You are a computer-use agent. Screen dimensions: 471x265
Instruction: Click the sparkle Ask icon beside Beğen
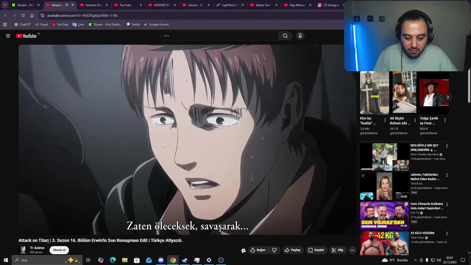(243, 250)
